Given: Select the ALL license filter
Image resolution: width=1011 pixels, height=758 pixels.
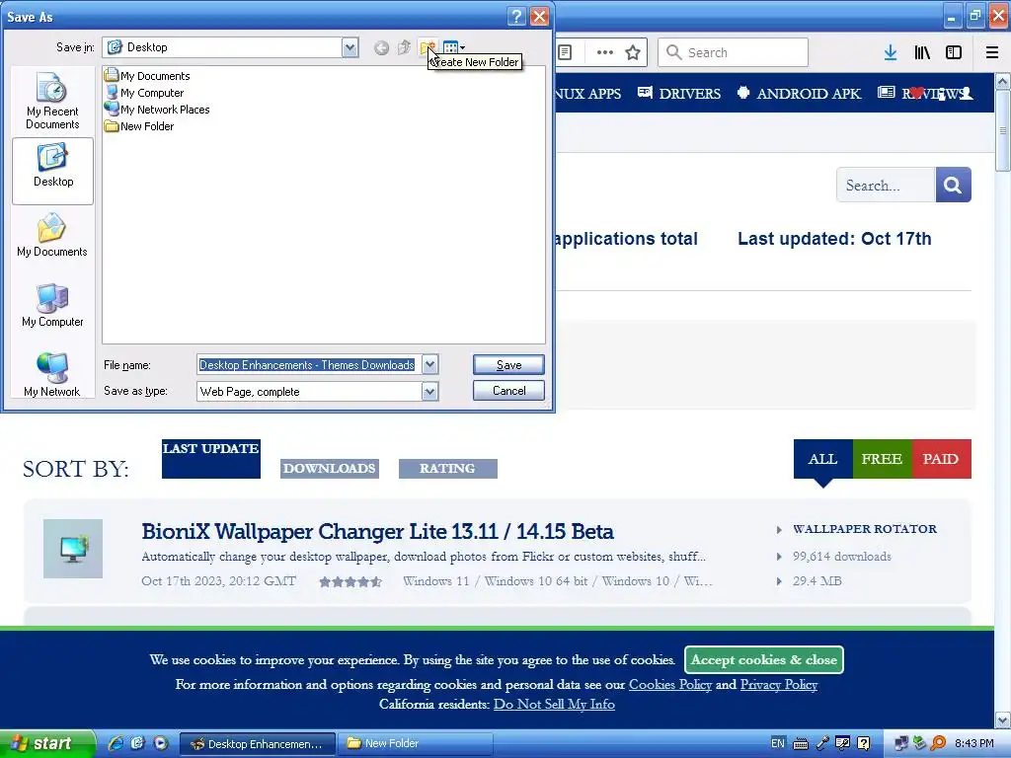Looking at the screenshot, I should (x=822, y=459).
